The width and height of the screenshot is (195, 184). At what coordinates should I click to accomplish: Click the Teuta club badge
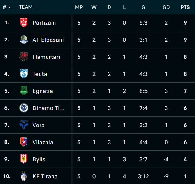click(23, 74)
